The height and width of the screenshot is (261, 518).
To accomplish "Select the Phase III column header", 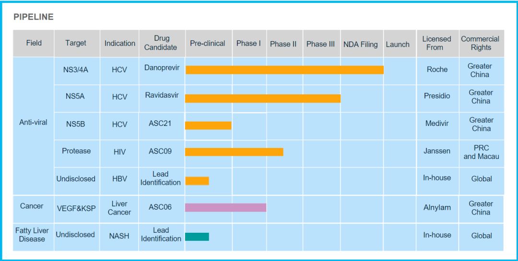I will pyautogui.click(x=320, y=44).
